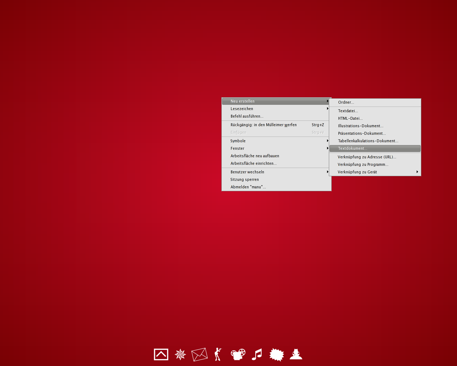Open the mail envelope dock icon
The height and width of the screenshot is (366, 457).
200,355
